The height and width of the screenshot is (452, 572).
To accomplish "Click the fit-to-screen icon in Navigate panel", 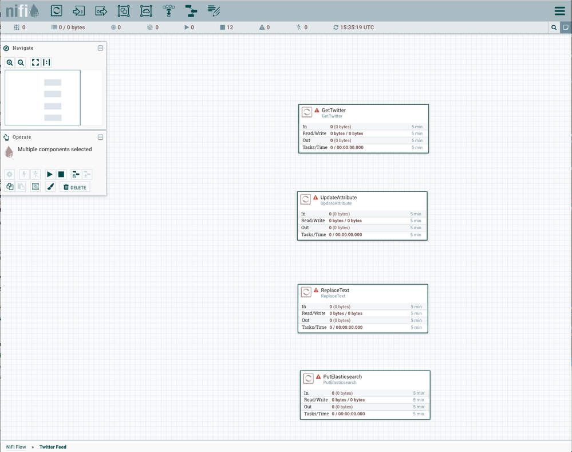I will tap(35, 62).
